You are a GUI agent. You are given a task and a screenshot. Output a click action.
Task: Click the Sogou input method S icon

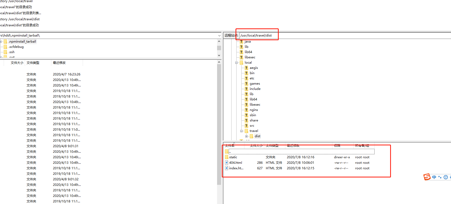tap(427, 177)
